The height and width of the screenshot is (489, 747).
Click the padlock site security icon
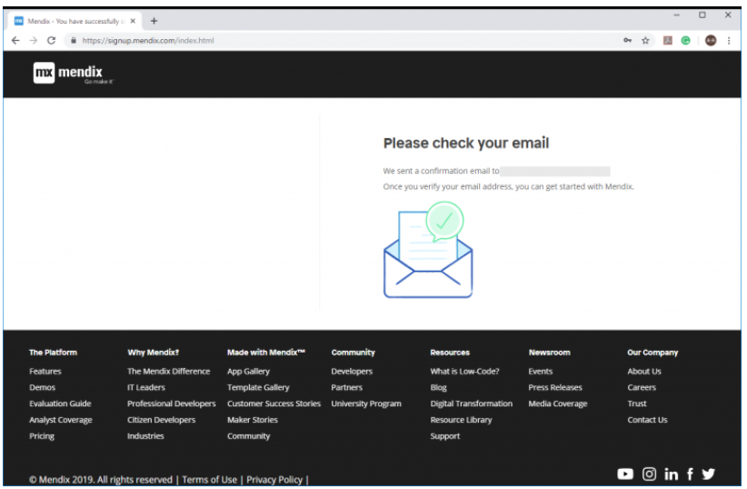[x=74, y=41]
